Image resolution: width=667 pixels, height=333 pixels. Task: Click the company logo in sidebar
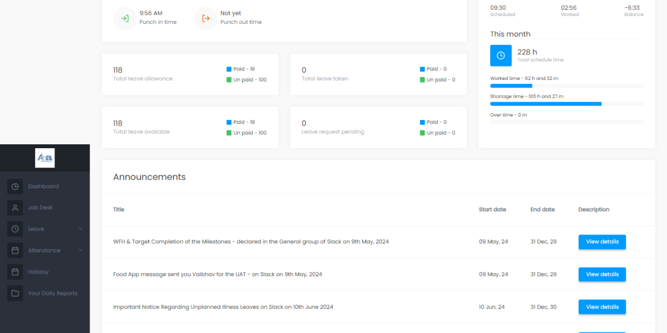(44, 158)
